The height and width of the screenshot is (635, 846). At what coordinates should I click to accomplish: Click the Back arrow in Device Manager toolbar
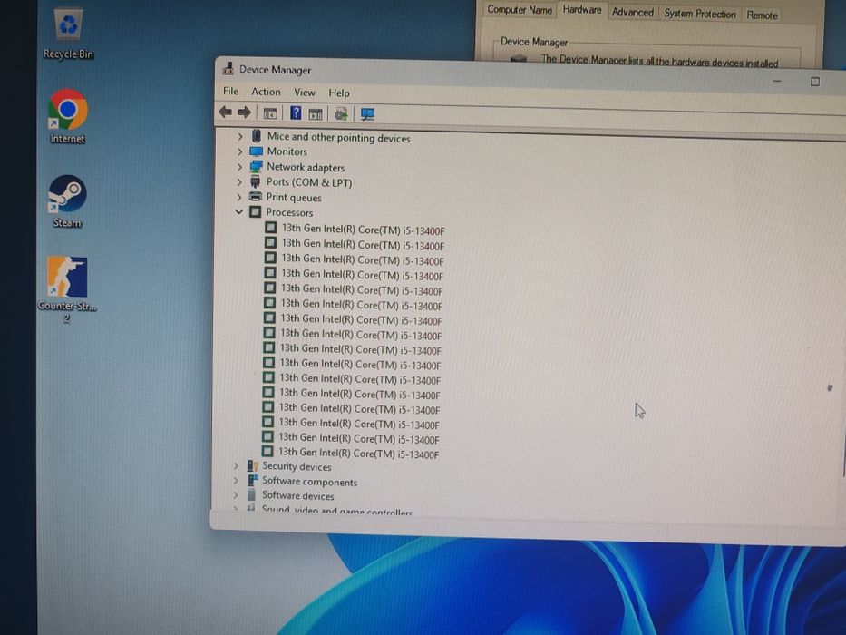(x=226, y=112)
